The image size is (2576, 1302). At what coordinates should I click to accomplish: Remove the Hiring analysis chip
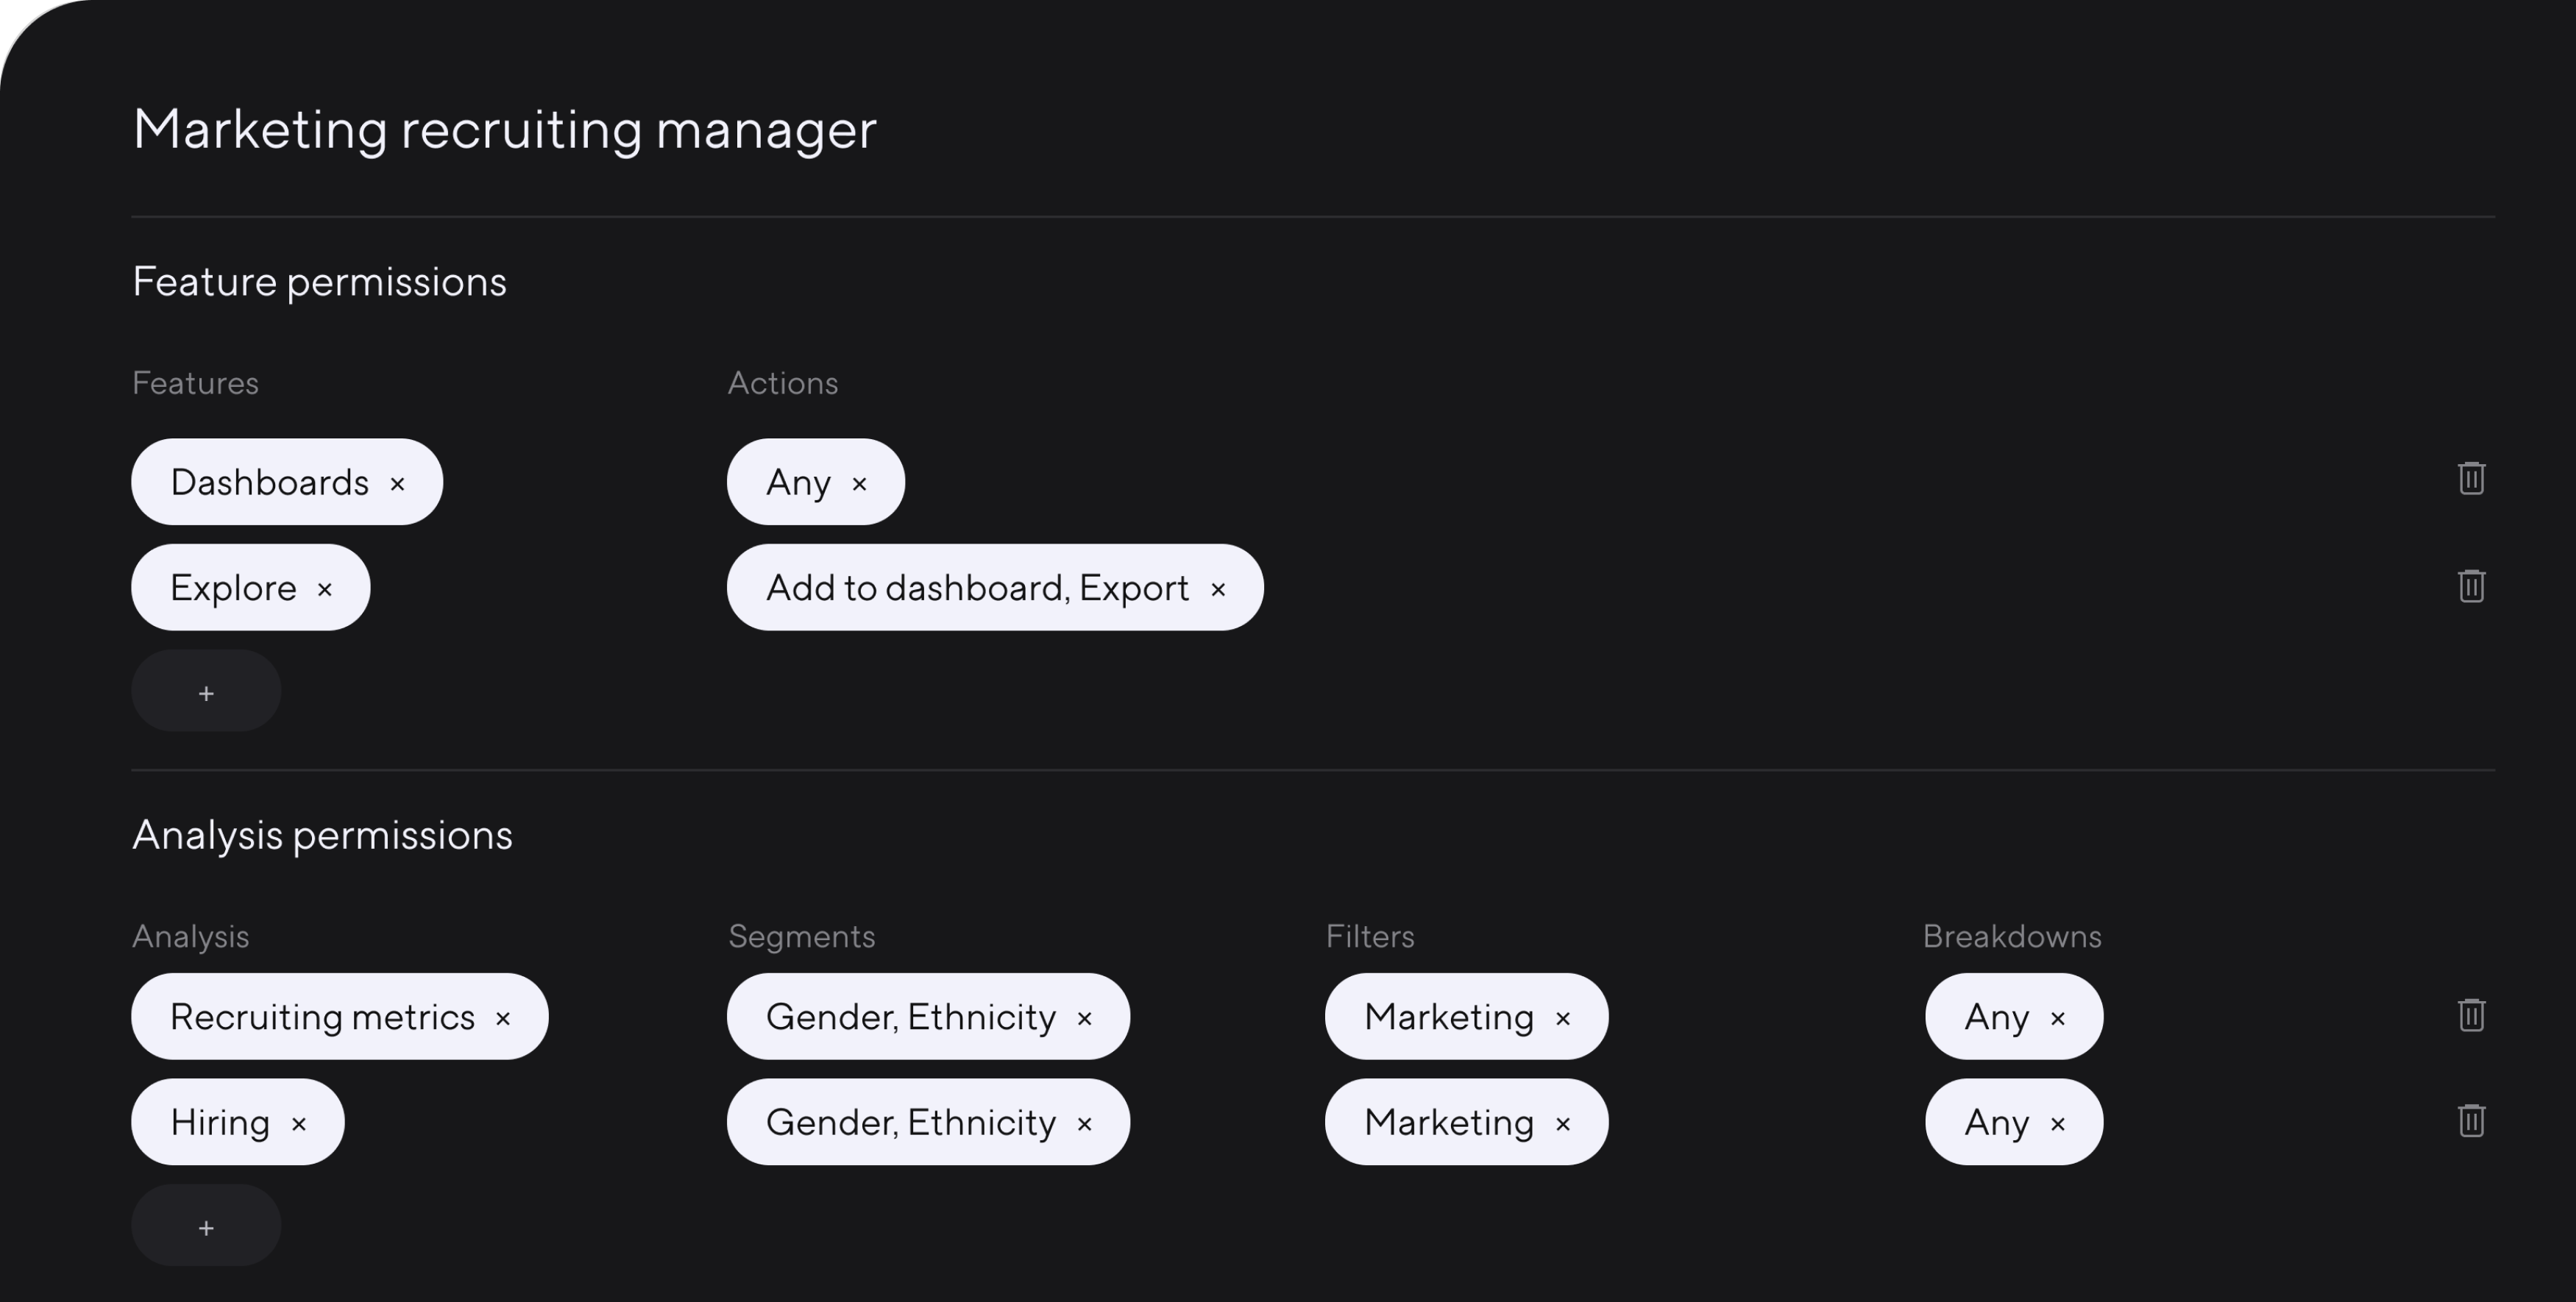point(298,1124)
